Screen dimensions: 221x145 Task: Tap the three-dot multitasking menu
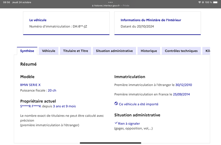click(x=110, y=2)
